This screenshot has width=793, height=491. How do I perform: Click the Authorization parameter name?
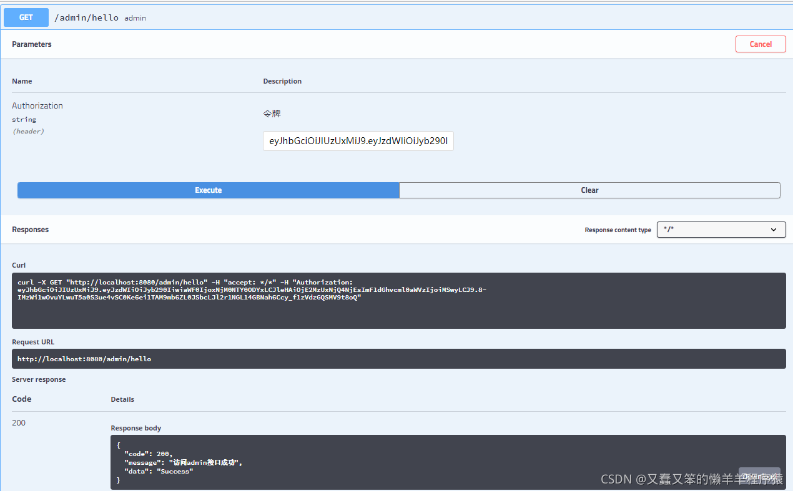[x=37, y=106]
